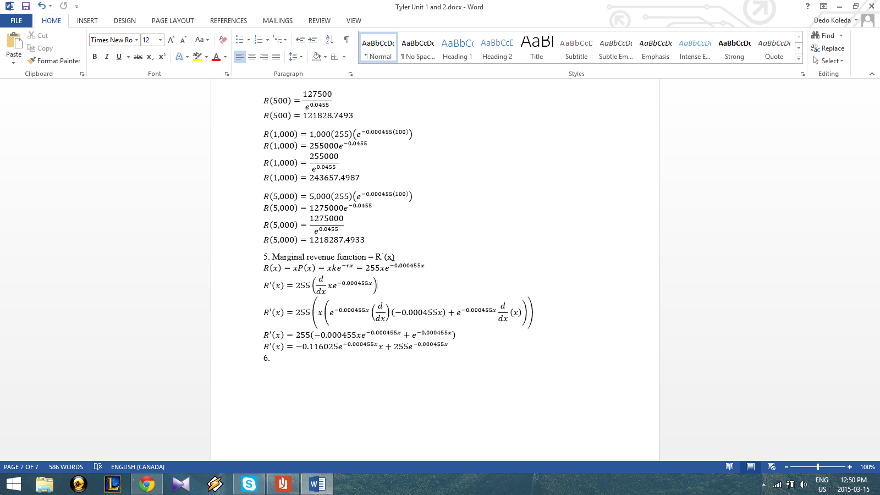Switch to INSERT tab
The image size is (880, 495).
pyautogui.click(x=87, y=20)
